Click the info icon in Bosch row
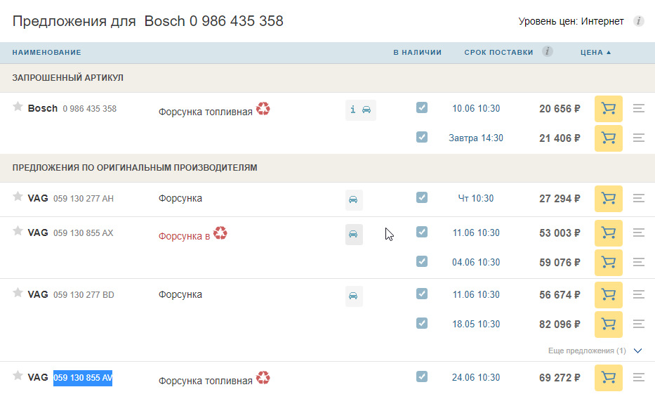 [353, 110]
